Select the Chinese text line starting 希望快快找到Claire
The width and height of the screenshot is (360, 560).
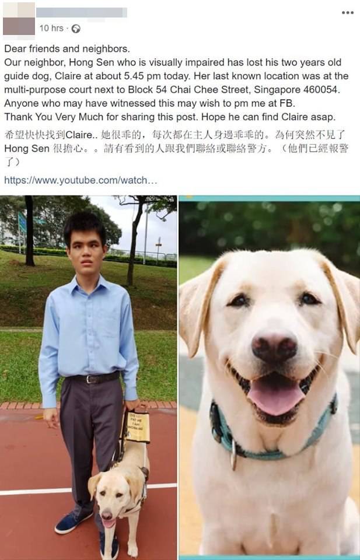pyautogui.click(x=176, y=135)
